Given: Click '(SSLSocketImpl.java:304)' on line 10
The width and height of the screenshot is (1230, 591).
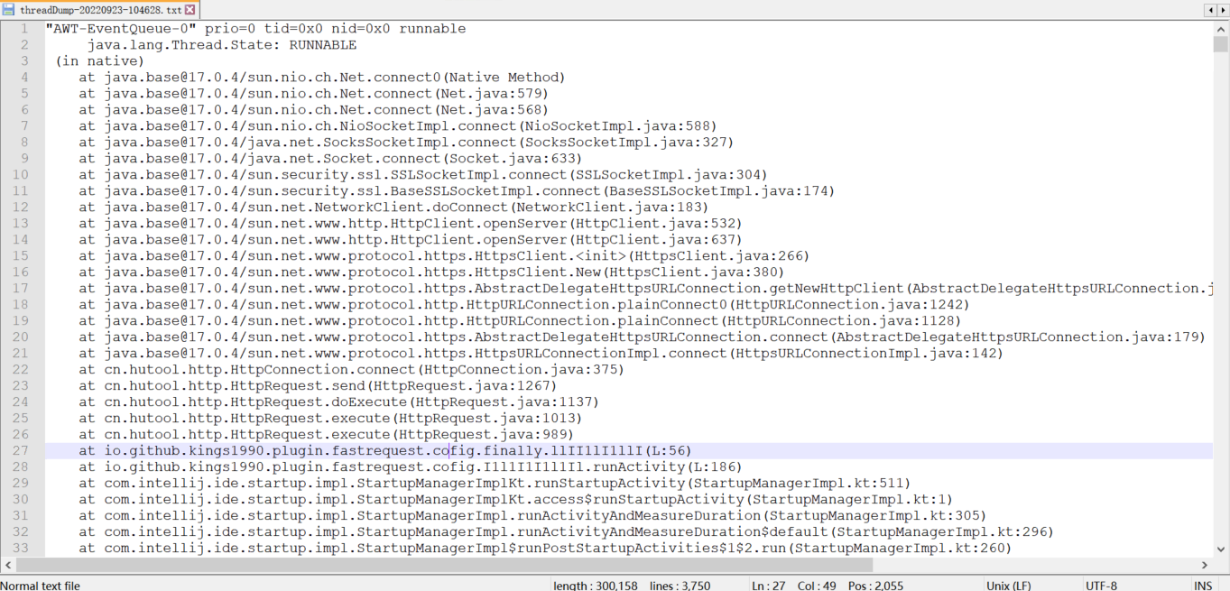Looking at the screenshot, I should [x=667, y=175].
